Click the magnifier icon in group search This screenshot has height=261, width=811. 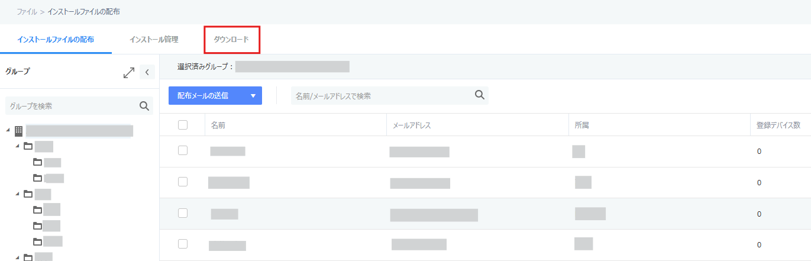144,106
